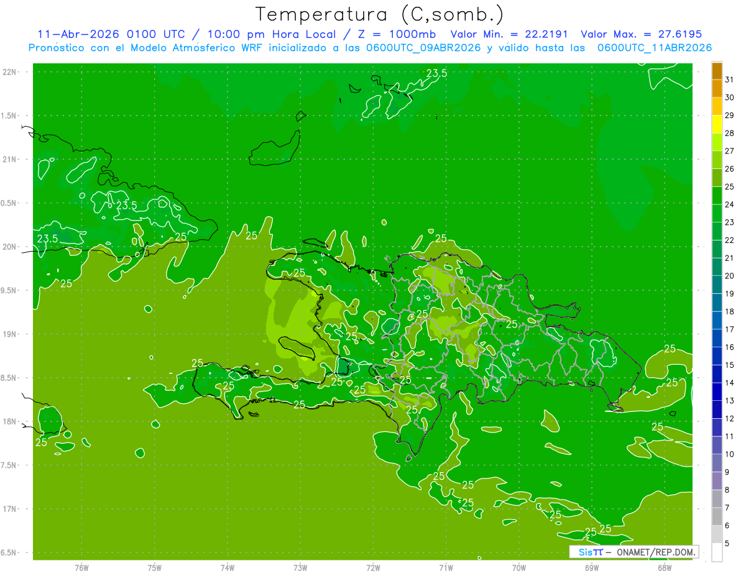Click the 22N latitude tick label
Image resolution: width=746 pixels, height=576 pixels.
coord(10,71)
